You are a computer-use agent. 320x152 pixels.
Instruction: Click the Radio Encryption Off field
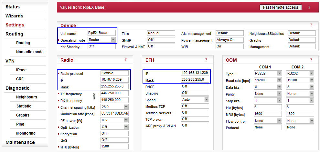[x=114, y=133]
